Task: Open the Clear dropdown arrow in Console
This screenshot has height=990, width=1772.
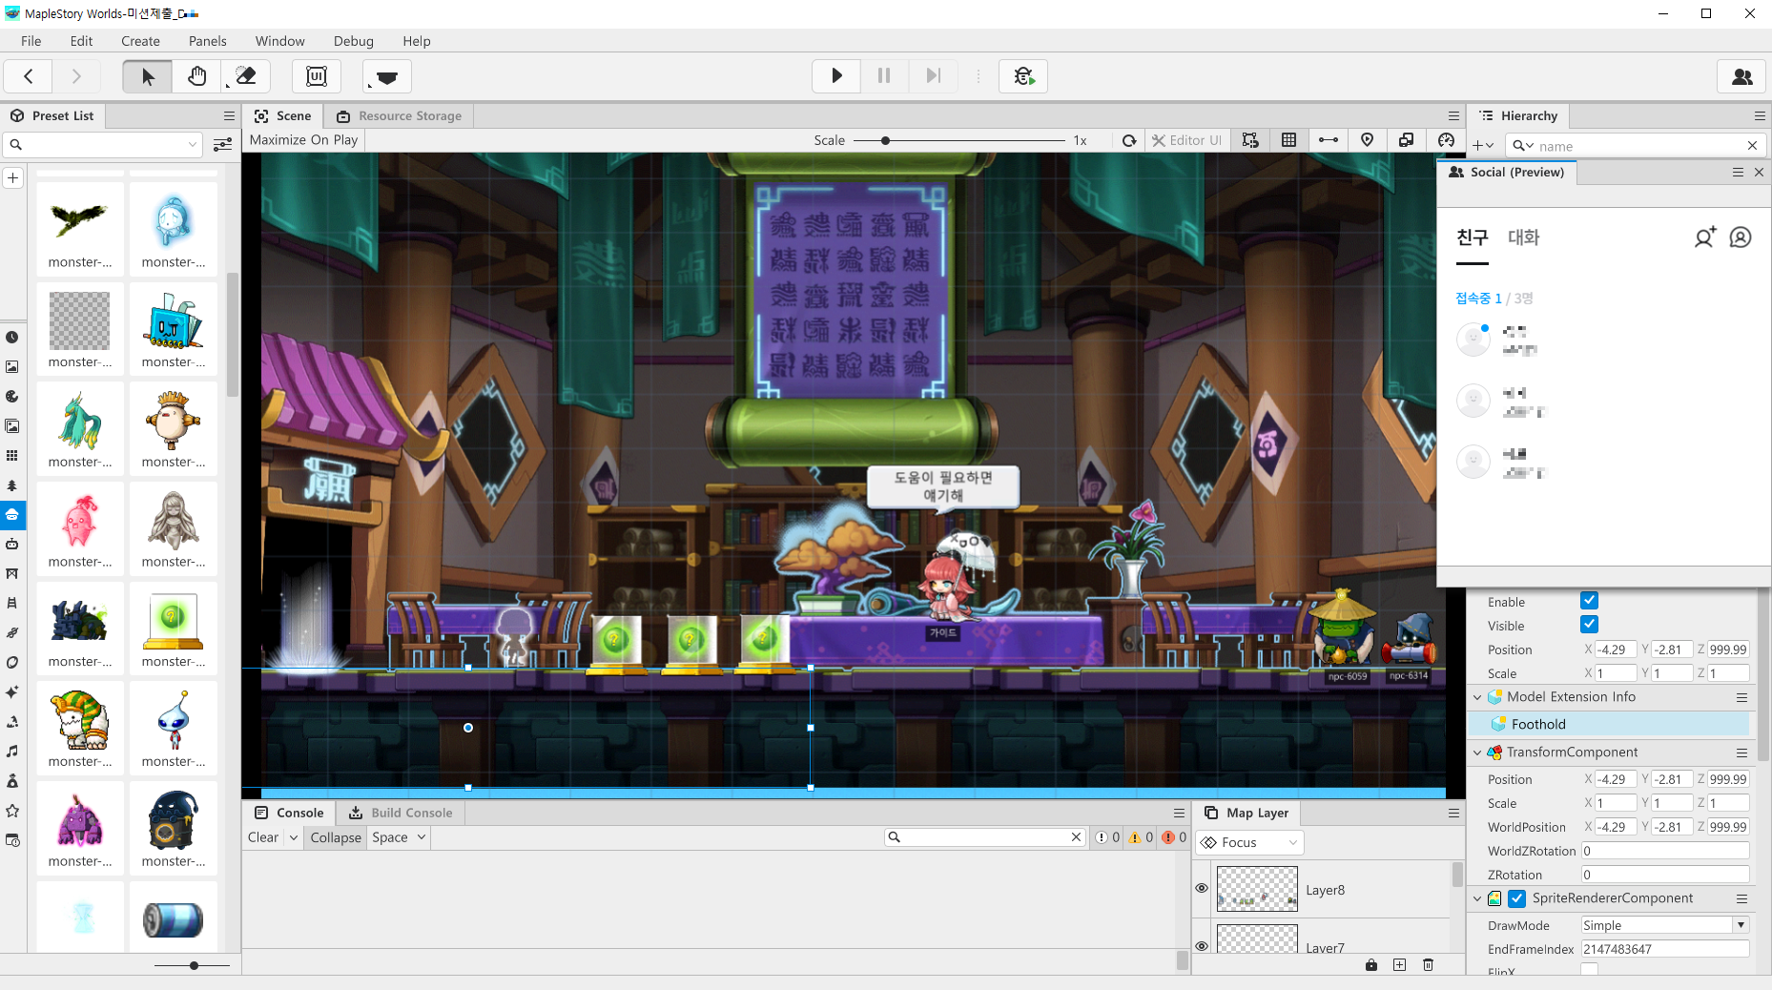Action: (x=294, y=837)
